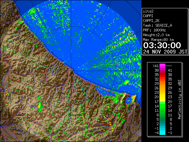
Task: Click the '24 NOV 2009 JST' date
Action: coord(165,52)
